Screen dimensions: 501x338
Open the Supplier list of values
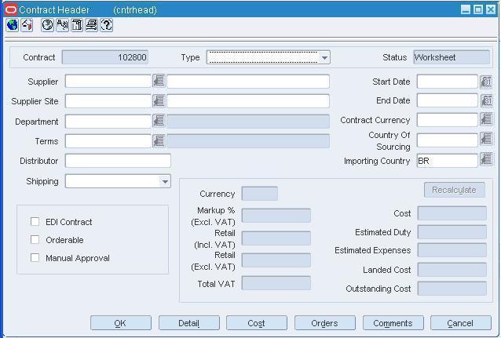tap(159, 81)
